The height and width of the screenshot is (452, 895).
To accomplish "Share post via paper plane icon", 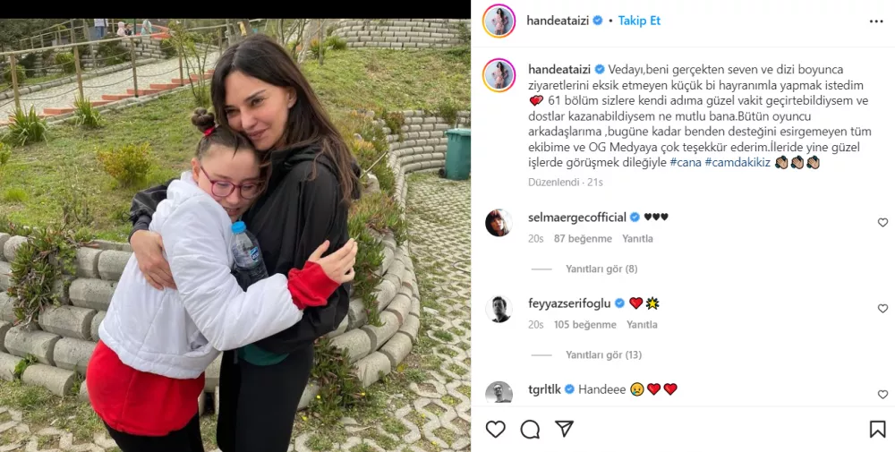I will coord(565,429).
